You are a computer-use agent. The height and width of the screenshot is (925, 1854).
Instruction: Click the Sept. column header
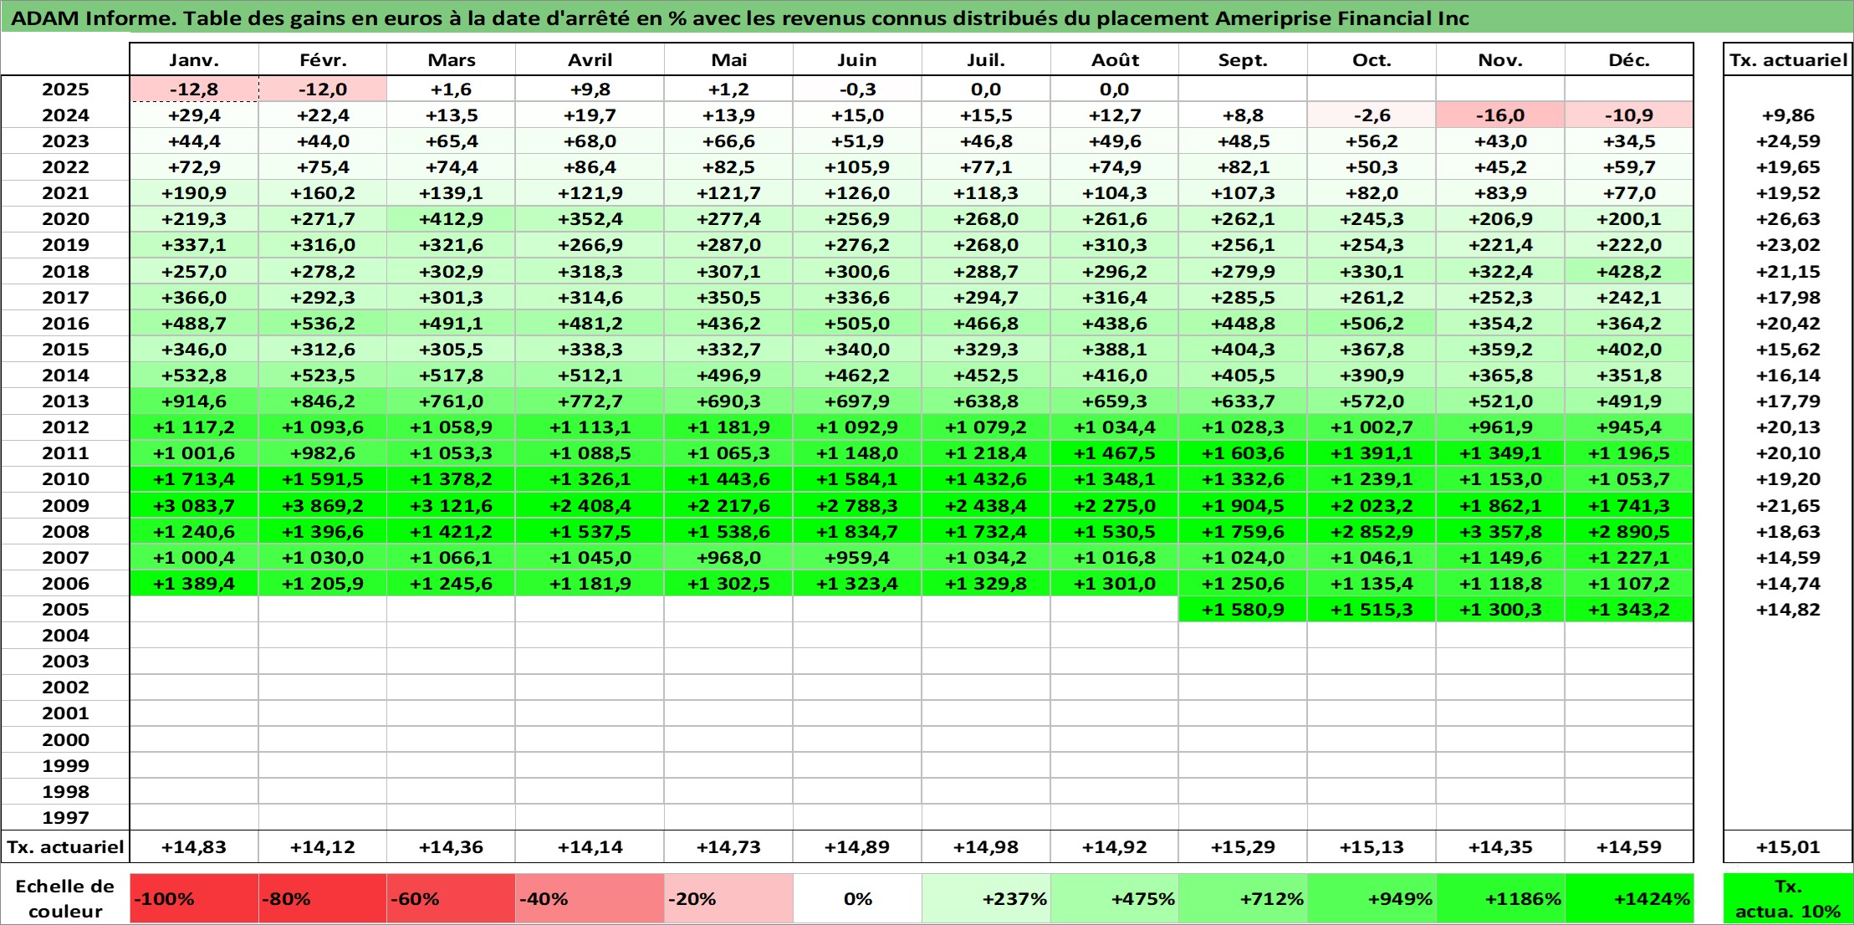point(1243,59)
